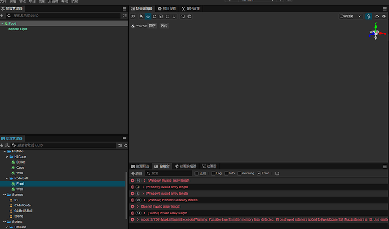This screenshot has width=389, height=229.
Task: Switch to the Scene Editor tab
Action: [142, 8]
